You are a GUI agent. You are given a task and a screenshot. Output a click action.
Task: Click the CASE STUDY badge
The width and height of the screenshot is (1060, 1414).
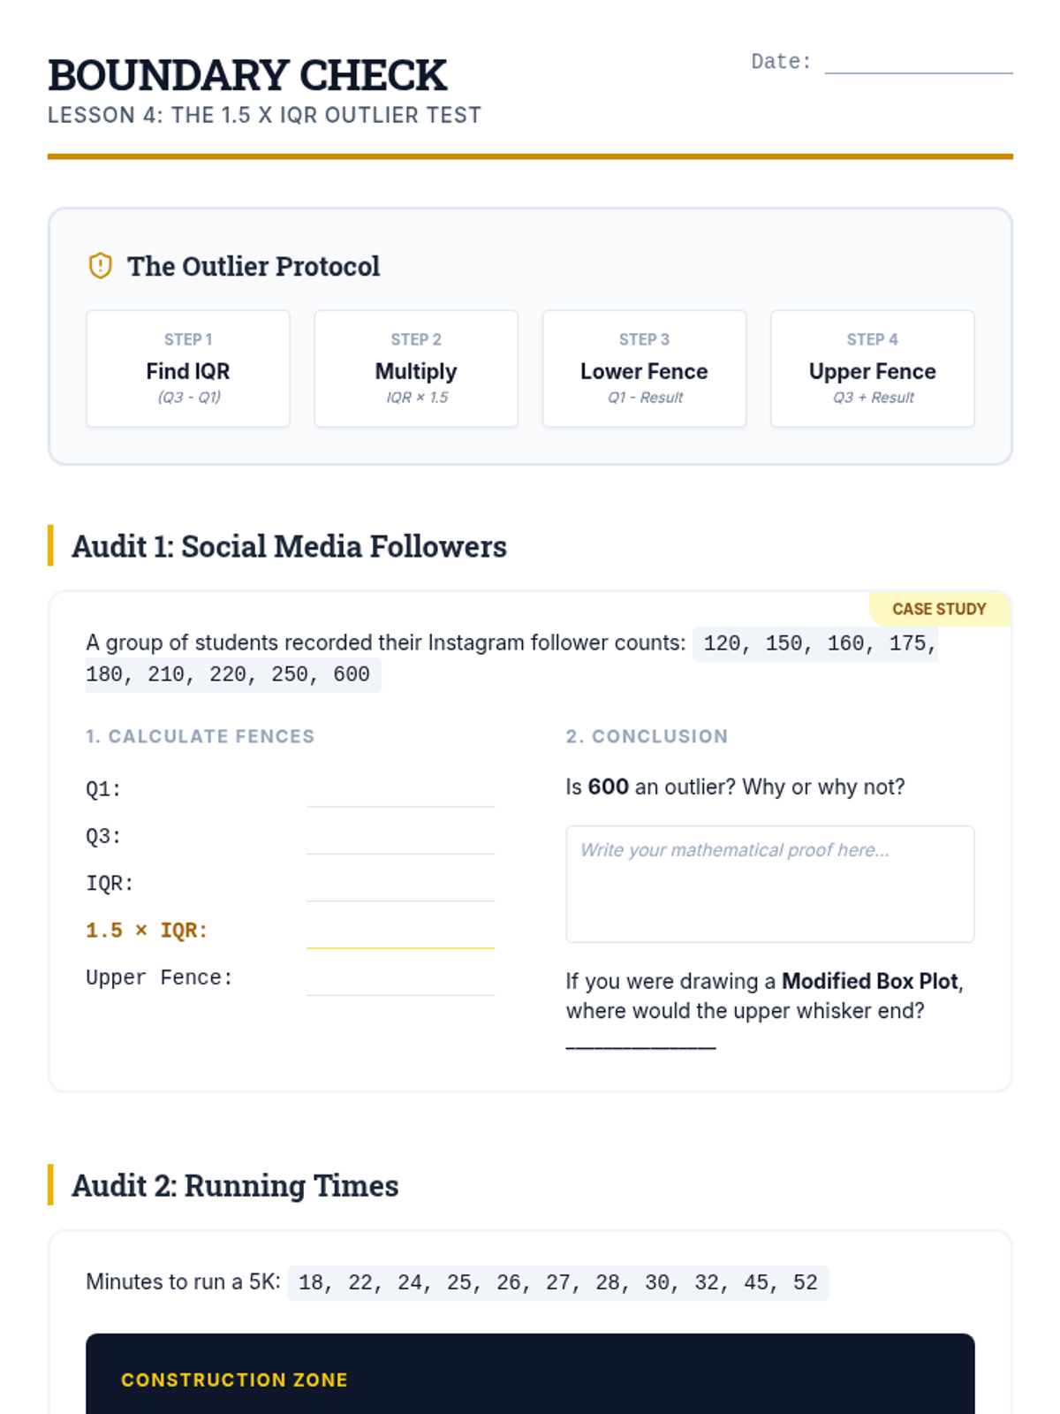(x=939, y=609)
